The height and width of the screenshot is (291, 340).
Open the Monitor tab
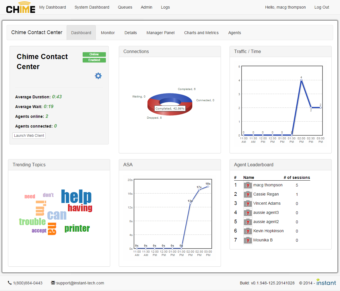108,33
